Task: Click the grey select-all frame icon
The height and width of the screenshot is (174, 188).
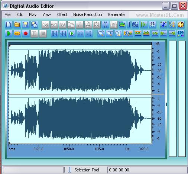Action: [x=114, y=25]
